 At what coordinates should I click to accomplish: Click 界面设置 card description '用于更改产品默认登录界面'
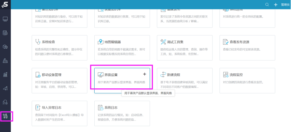(121, 82)
